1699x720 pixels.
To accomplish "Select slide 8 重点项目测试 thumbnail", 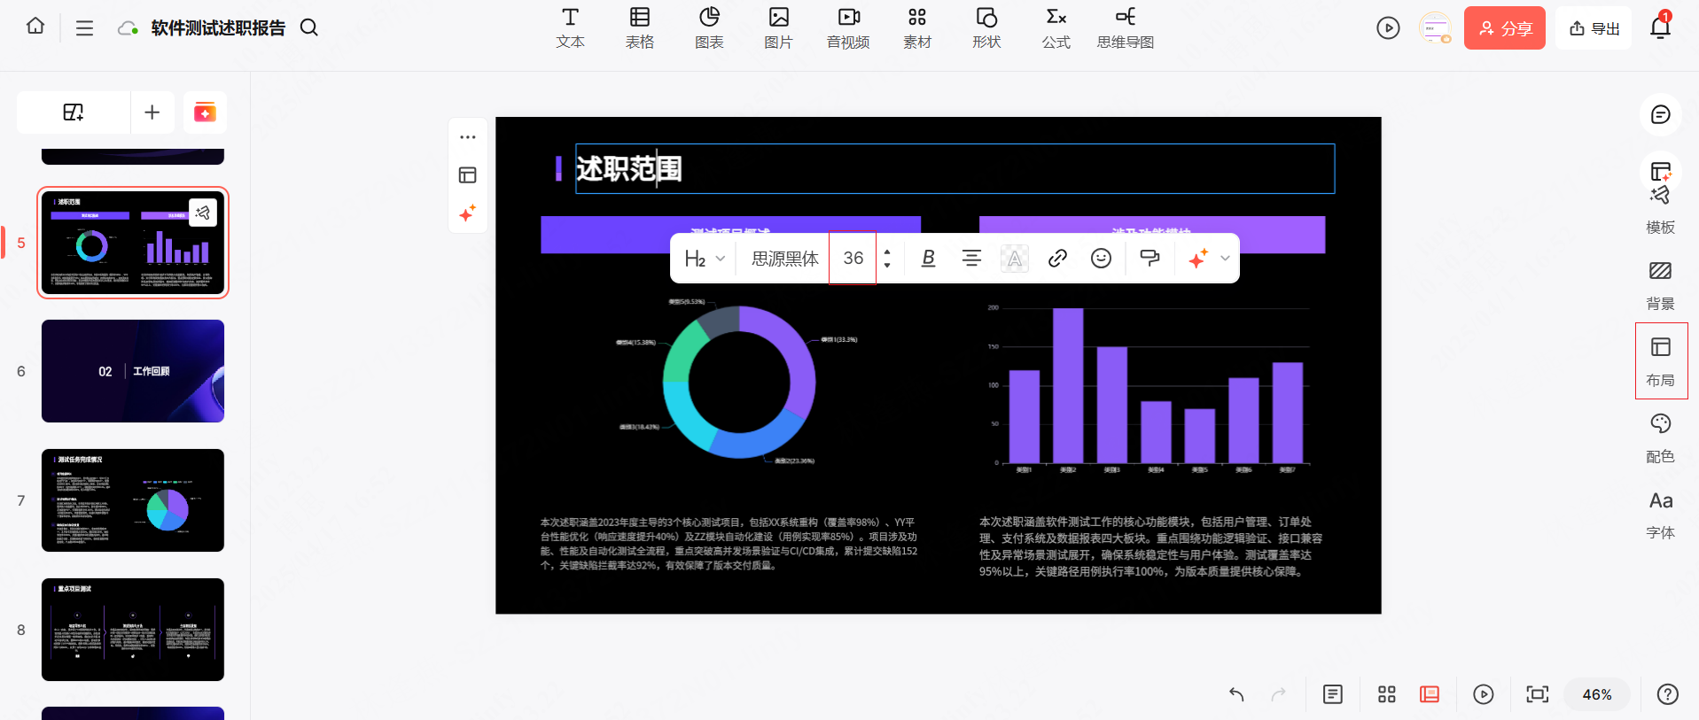I will tap(133, 630).
